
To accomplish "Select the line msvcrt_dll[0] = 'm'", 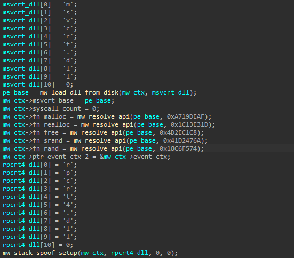I will [39, 4].
